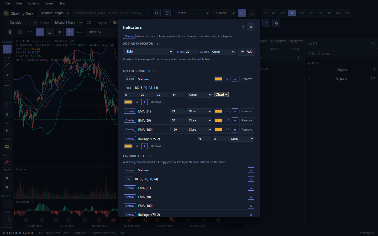Open the View menu
The height and width of the screenshot is (236, 378).
tap(19, 3)
